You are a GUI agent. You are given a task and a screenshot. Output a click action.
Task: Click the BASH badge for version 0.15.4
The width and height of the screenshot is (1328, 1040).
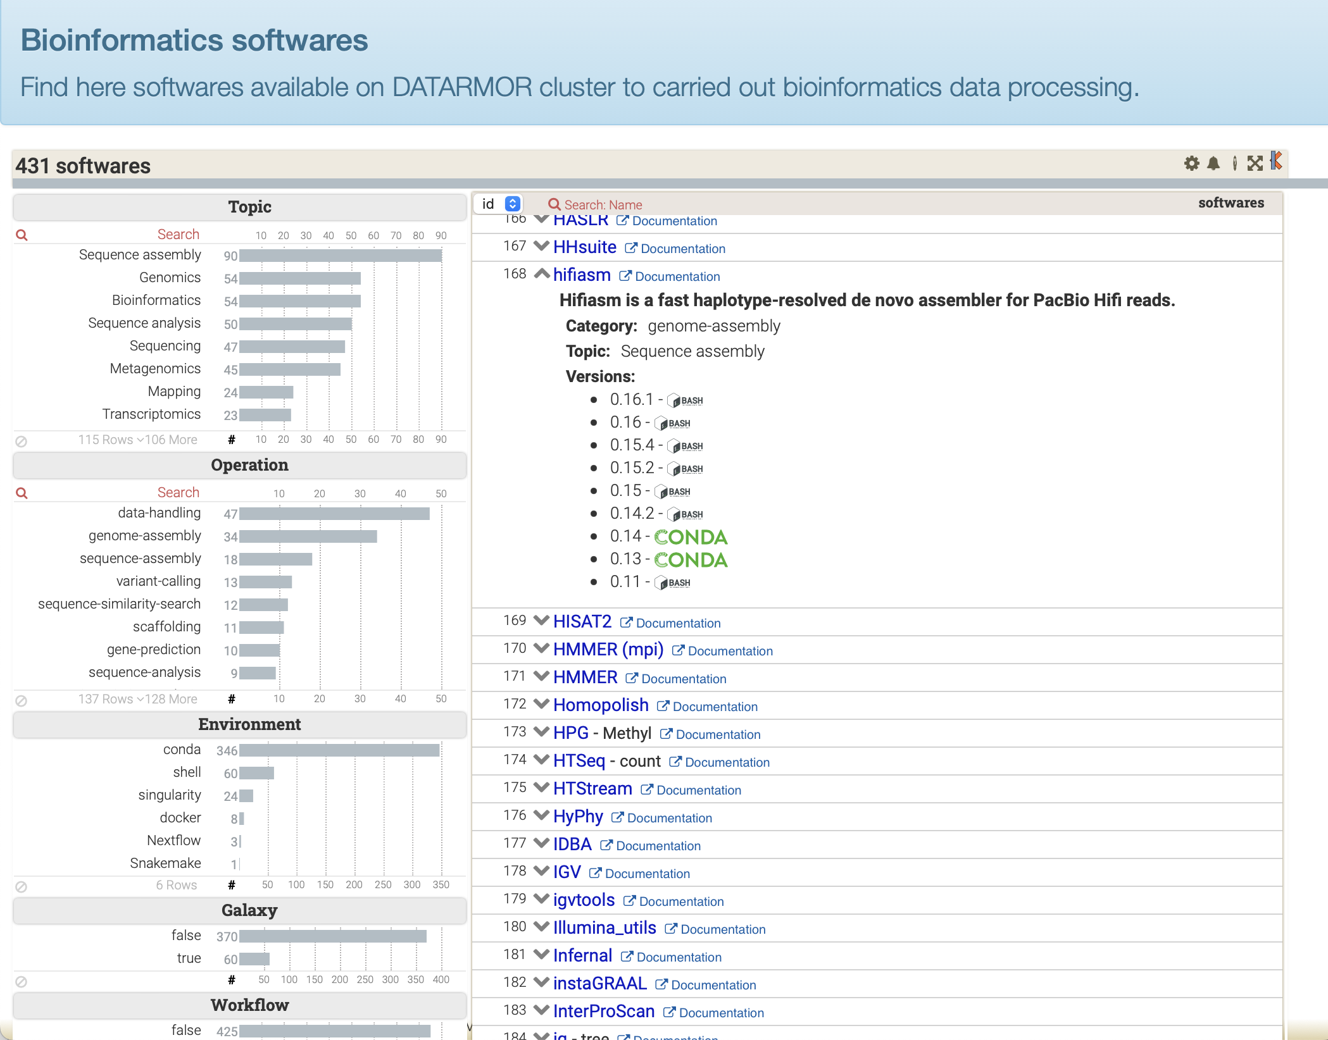coord(685,446)
